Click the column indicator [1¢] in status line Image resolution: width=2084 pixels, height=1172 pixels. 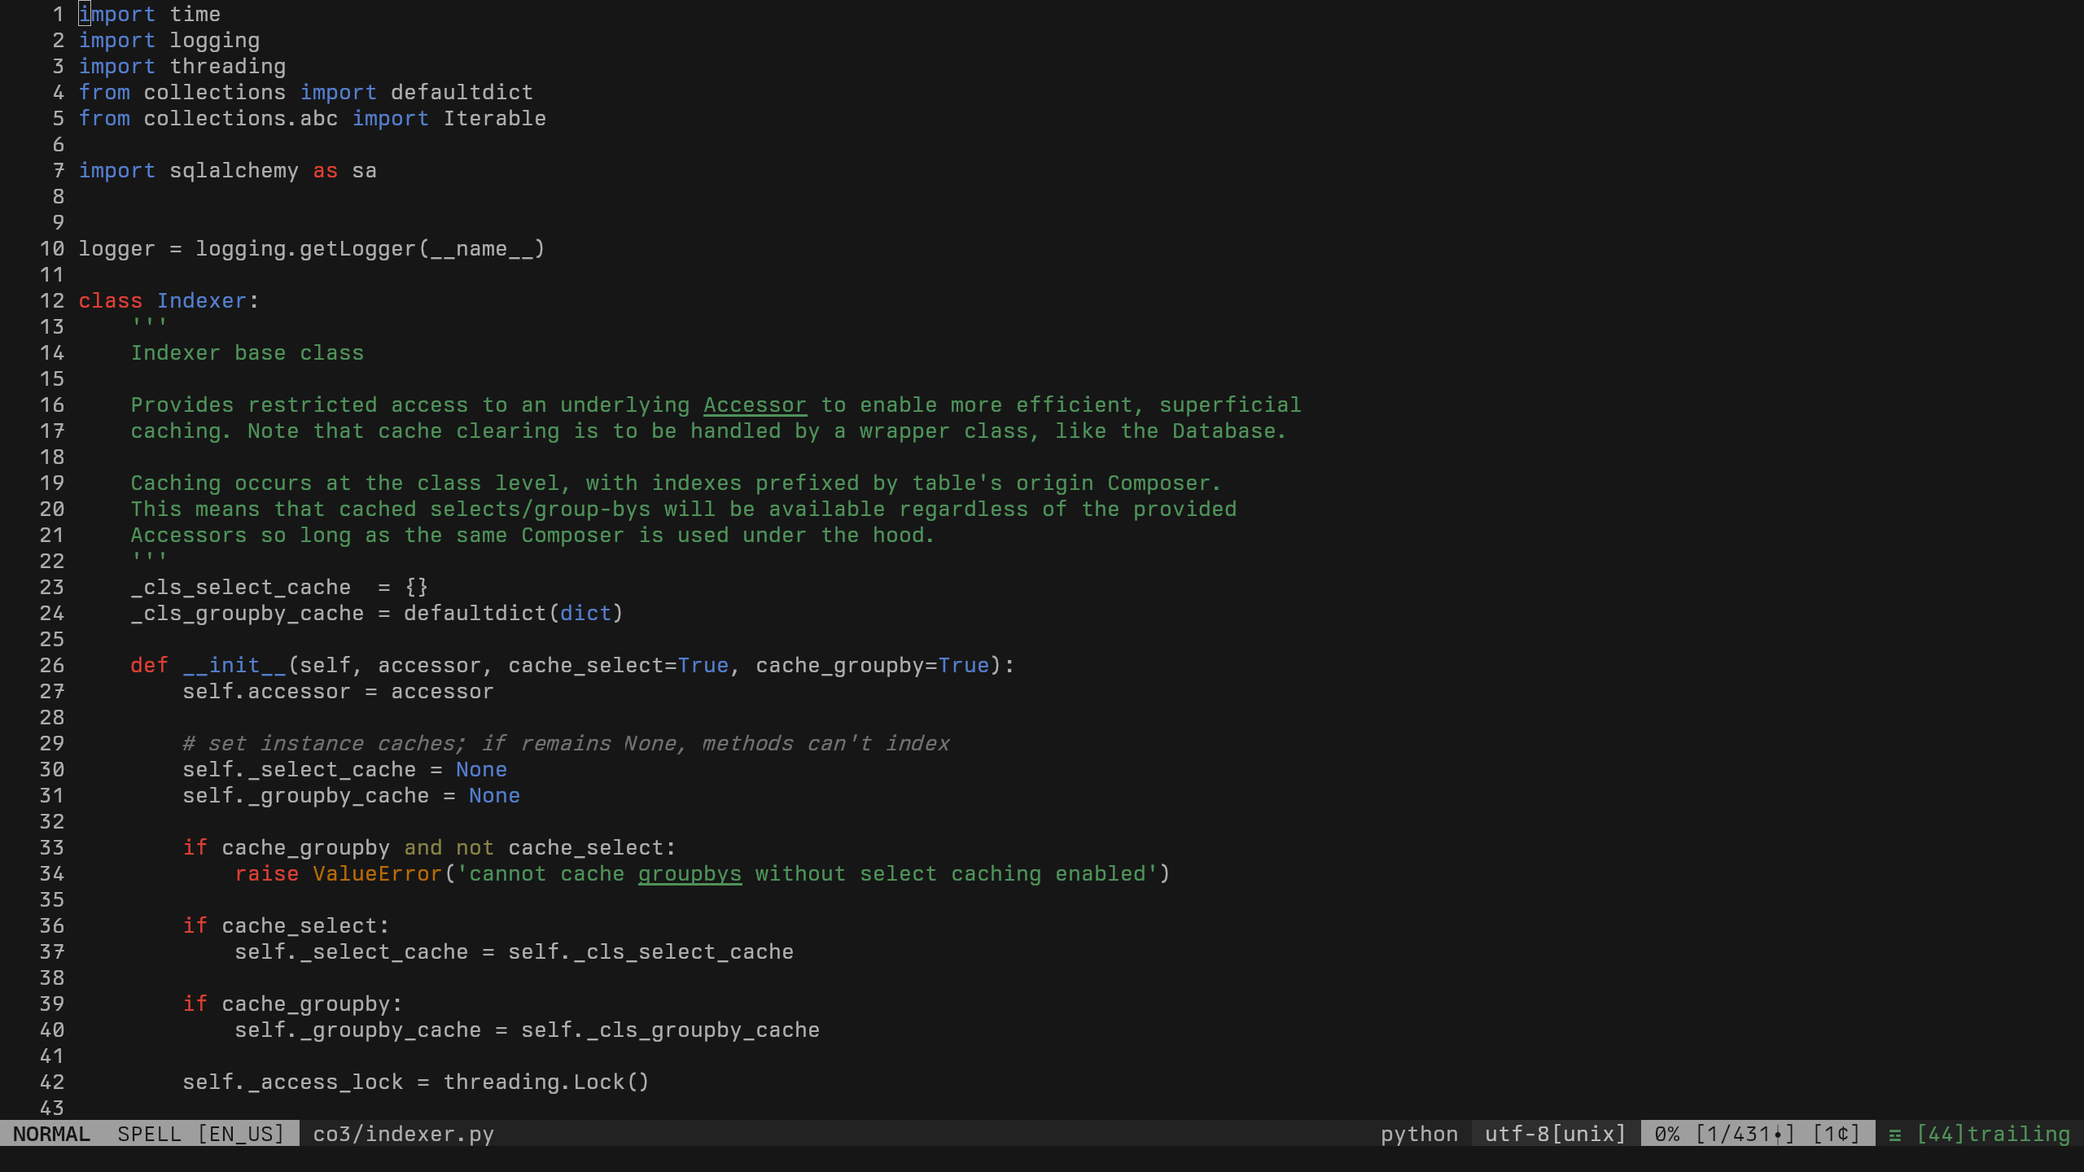(1837, 1135)
